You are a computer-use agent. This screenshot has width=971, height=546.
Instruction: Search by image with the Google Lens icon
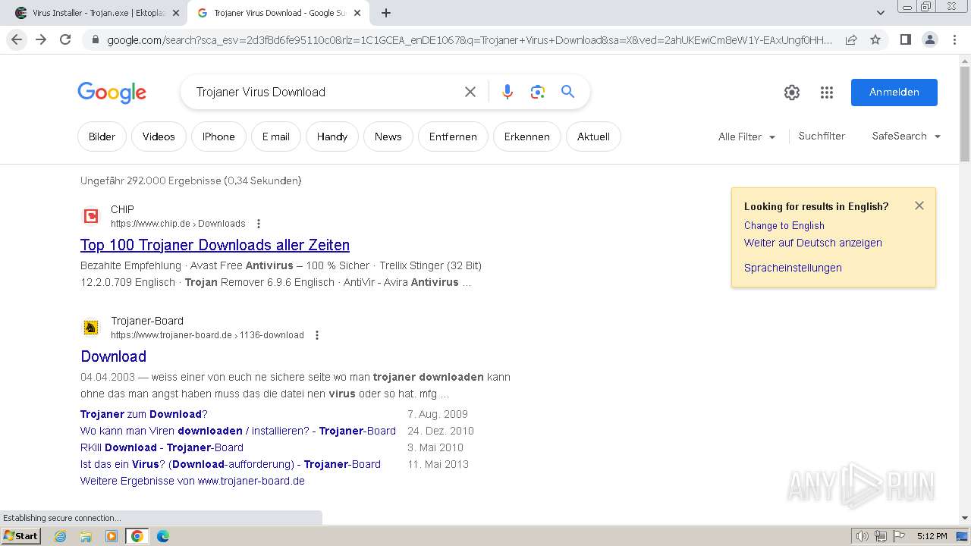tap(538, 92)
